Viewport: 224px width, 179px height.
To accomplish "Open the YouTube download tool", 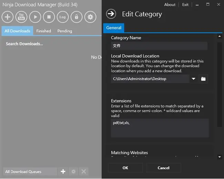I will (x=21, y=17).
